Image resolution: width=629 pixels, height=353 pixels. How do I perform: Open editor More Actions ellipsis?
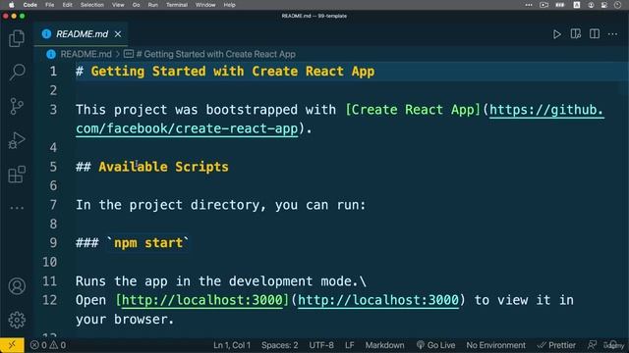pyautogui.click(x=613, y=34)
